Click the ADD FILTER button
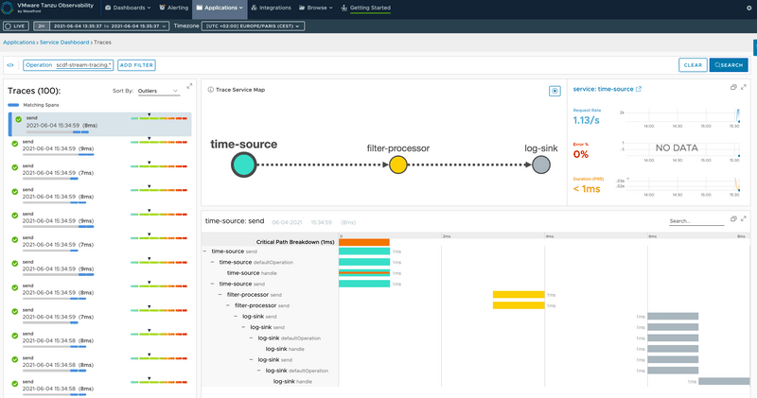Screen dimensions: 757x398 click(136, 65)
